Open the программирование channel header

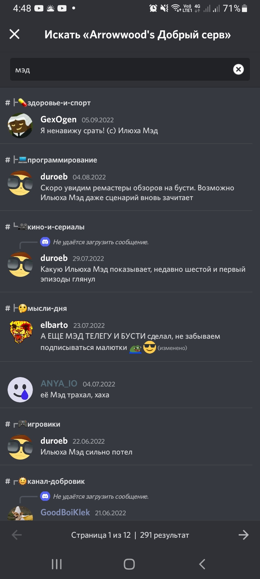click(51, 160)
